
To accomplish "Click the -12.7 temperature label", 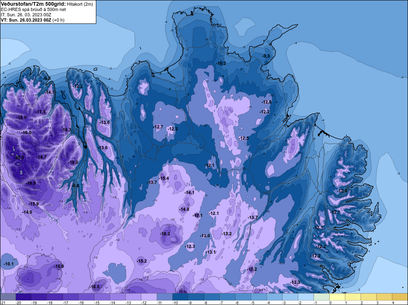I will point(158,127).
